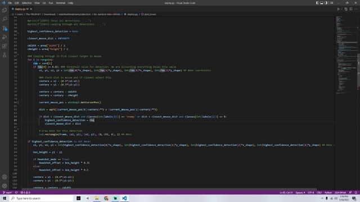The width and height of the screenshot is (360, 202).
Task: Open changes compare icon in editor toolbar
Action: click(346, 9)
